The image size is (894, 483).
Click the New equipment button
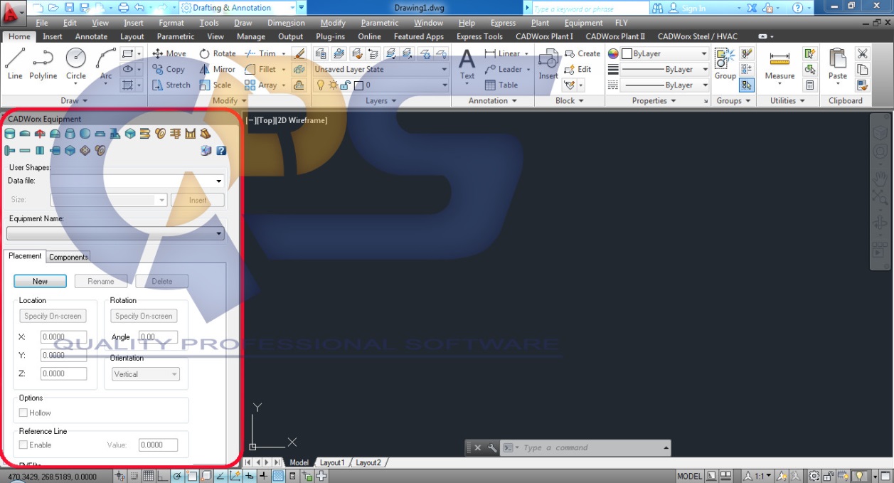(40, 281)
